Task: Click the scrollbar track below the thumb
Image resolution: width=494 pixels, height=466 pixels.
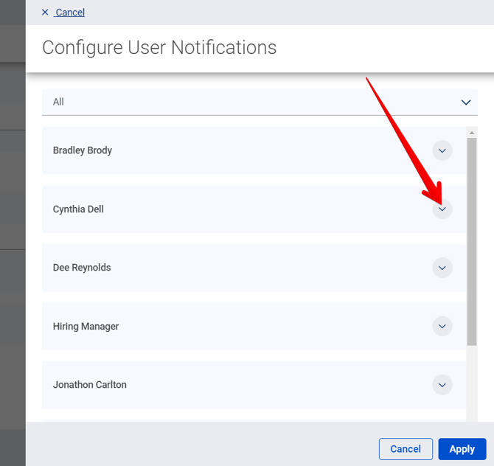Action: click(x=472, y=383)
